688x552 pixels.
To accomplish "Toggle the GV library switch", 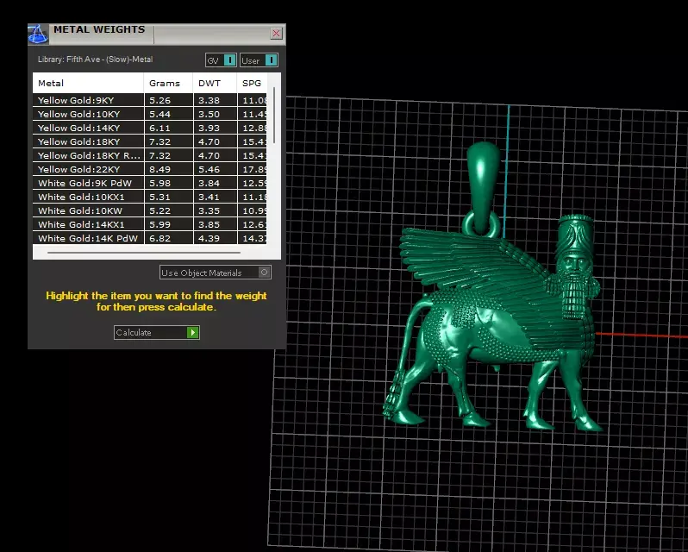I will (221, 60).
